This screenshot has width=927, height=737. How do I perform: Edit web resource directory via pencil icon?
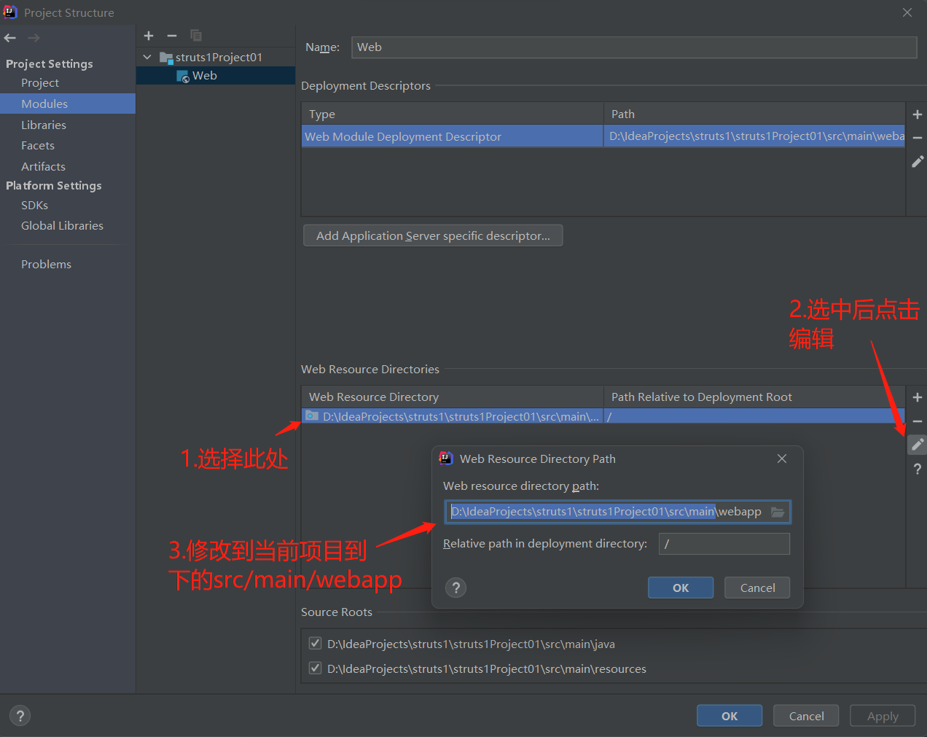pos(917,444)
